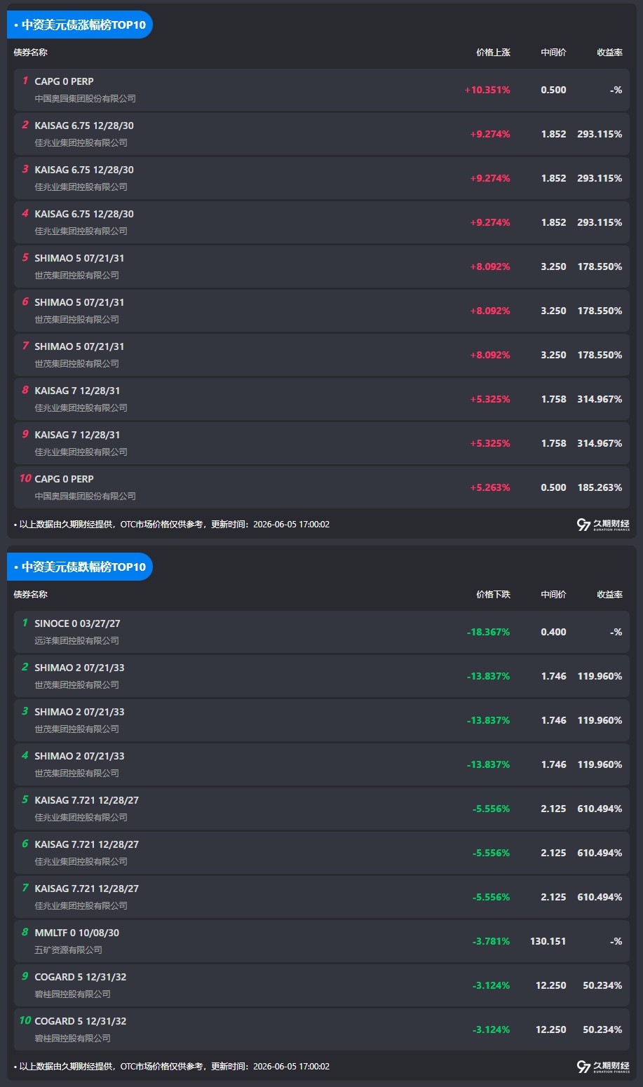The image size is (643, 1087).
Task: Click 债券名称 header in the 涨幅榜 table
Action: point(31,53)
